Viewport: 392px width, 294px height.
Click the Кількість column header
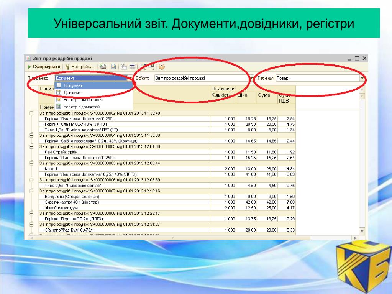(223, 98)
